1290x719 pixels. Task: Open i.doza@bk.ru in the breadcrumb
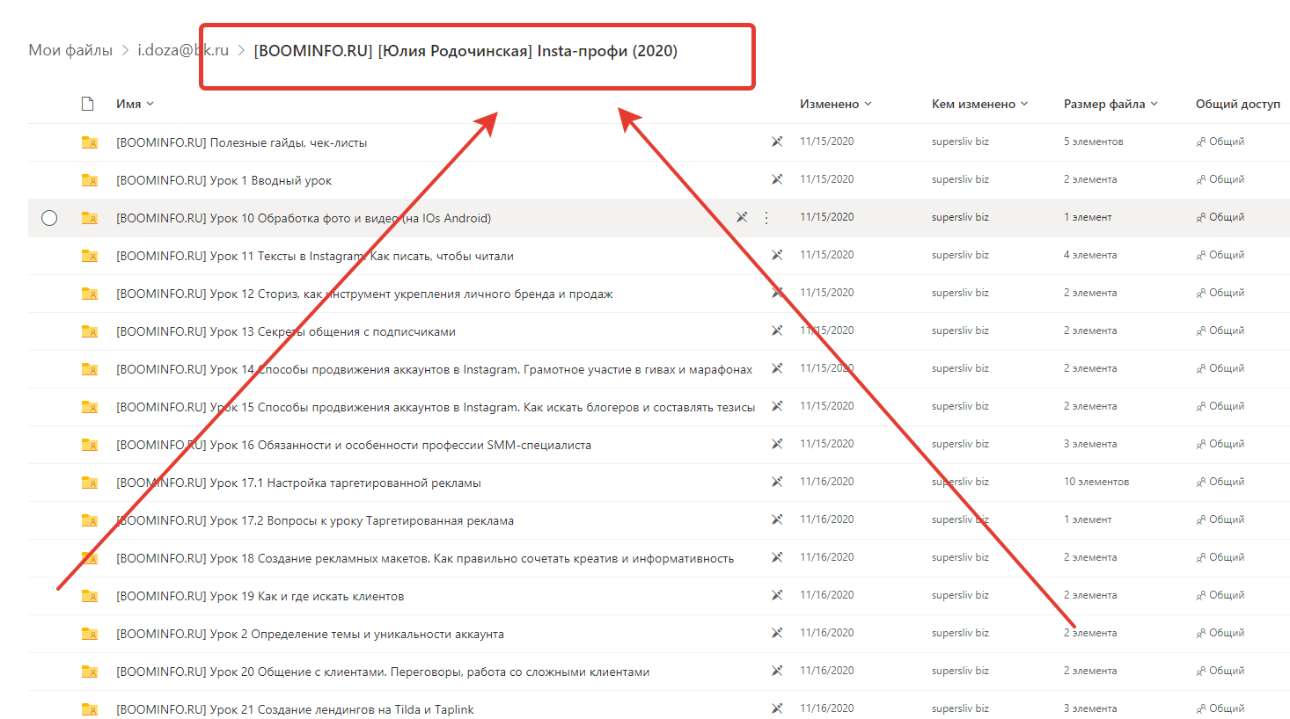[x=183, y=50]
